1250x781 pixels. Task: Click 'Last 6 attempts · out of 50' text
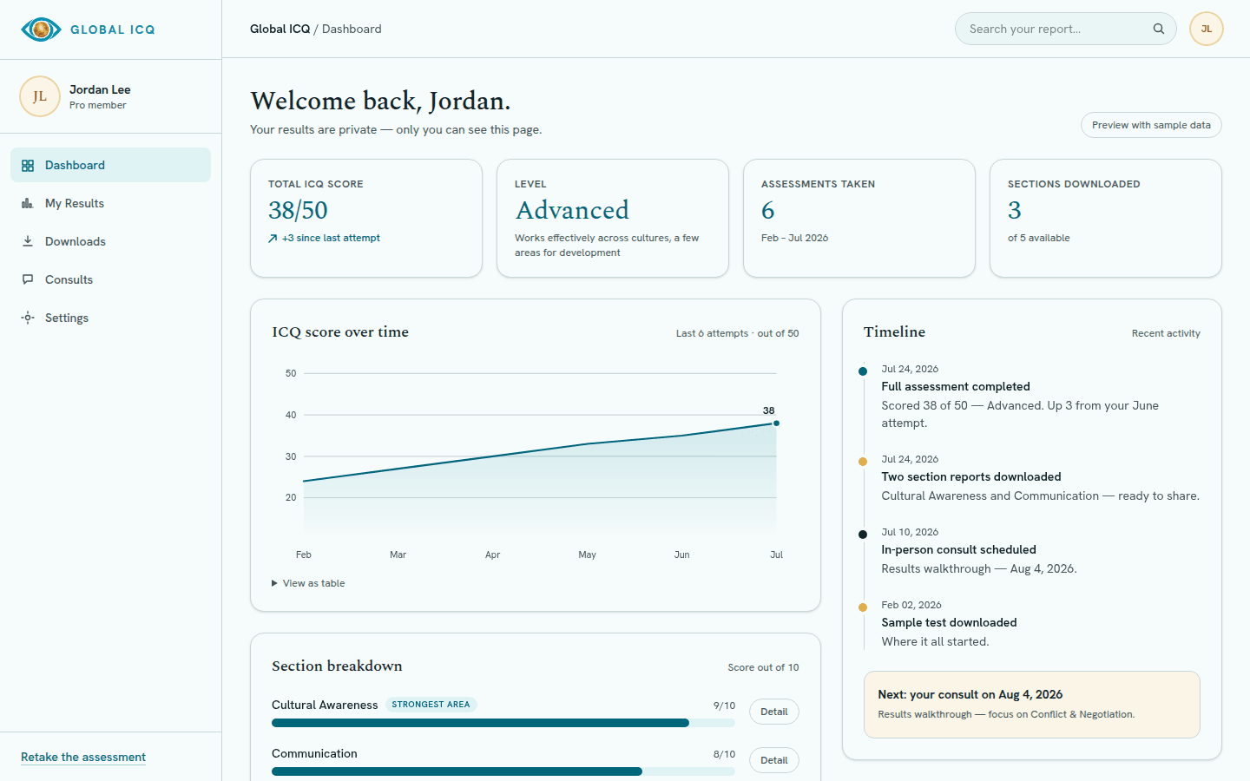tap(738, 333)
